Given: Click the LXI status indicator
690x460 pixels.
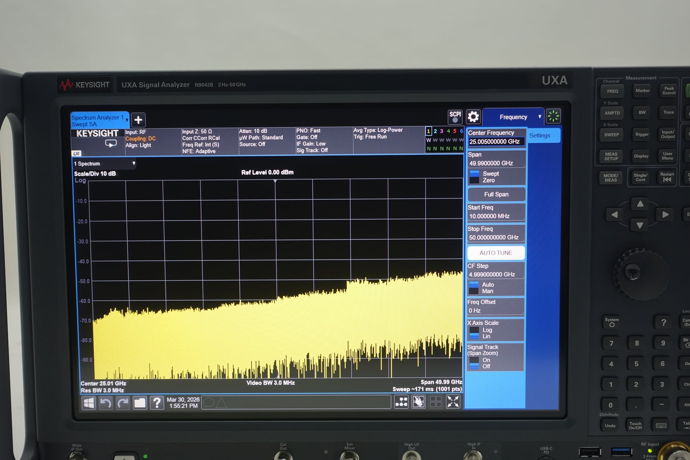Looking at the screenshot, I should 76,153.
